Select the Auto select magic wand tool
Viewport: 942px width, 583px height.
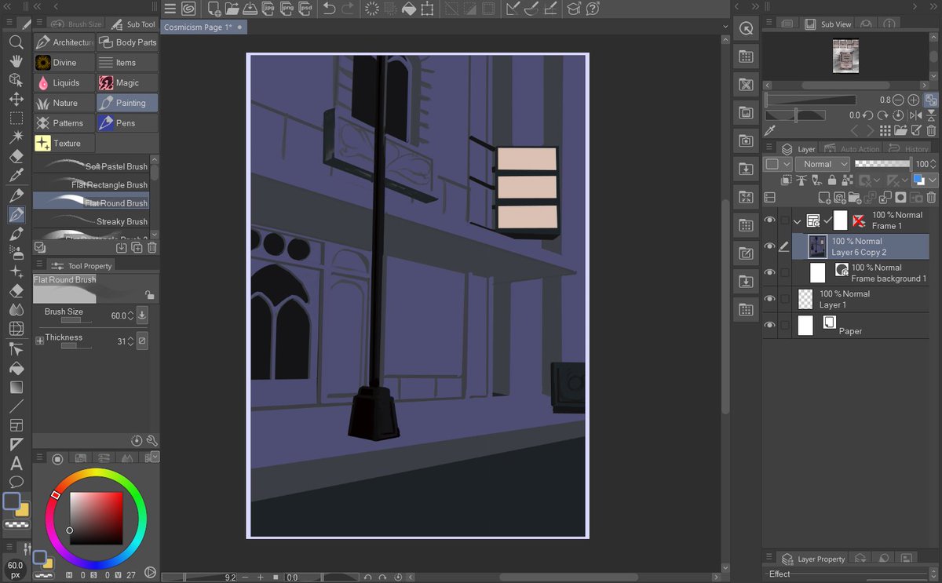(16, 137)
